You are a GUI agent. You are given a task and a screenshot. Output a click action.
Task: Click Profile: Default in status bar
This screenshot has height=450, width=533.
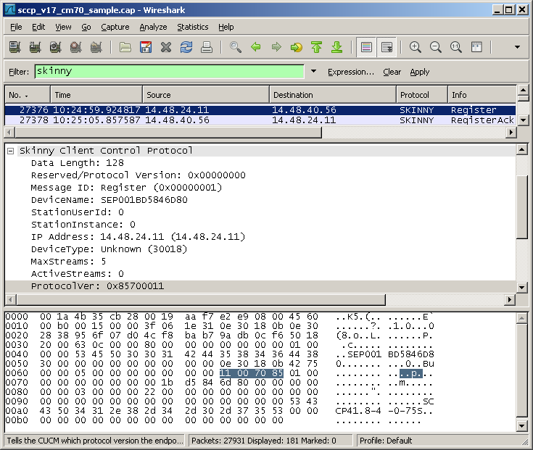coord(386,441)
